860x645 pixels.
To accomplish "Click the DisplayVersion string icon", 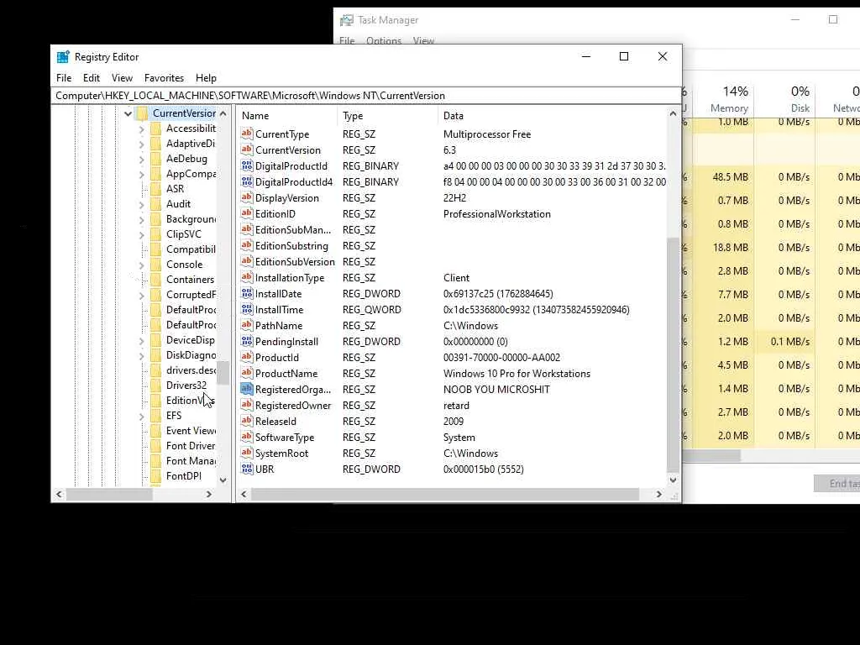I will tap(247, 197).
